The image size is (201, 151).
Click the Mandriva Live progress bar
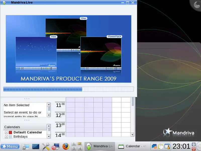click(68, 89)
